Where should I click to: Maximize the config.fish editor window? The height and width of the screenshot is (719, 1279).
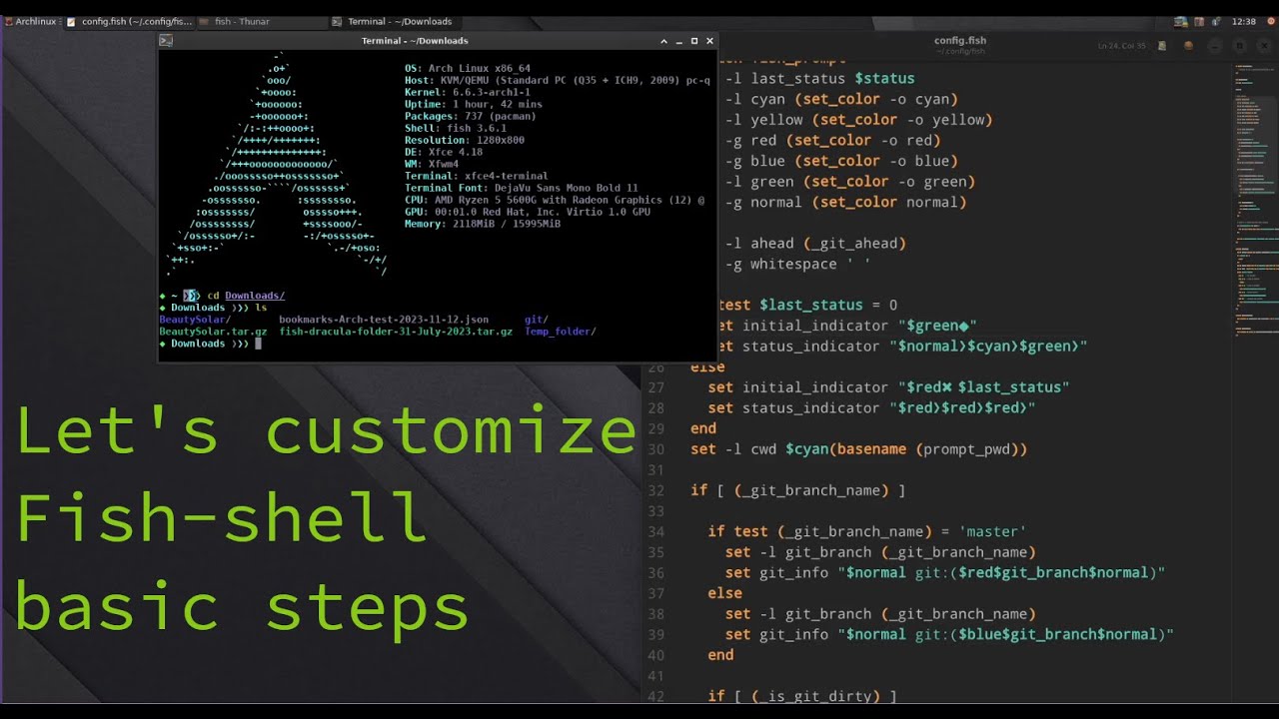[x=1239, y=46]
